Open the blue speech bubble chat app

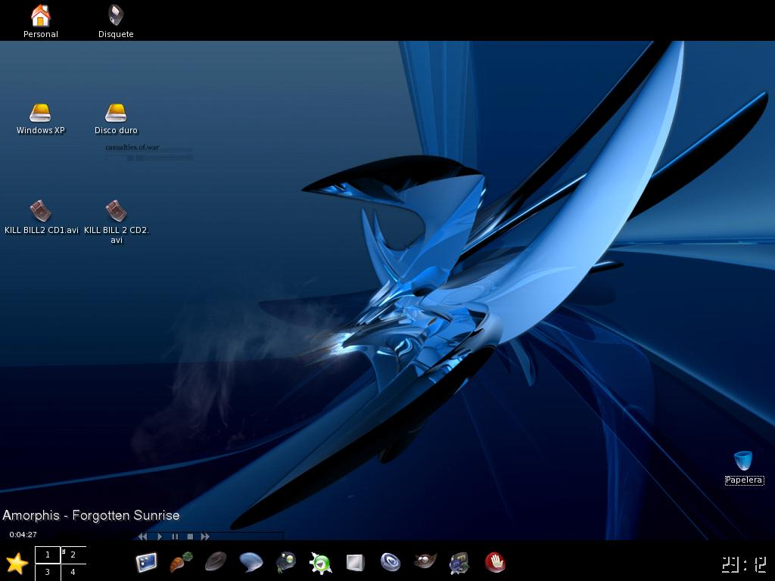pyautogui.click(x=251, y=562)
